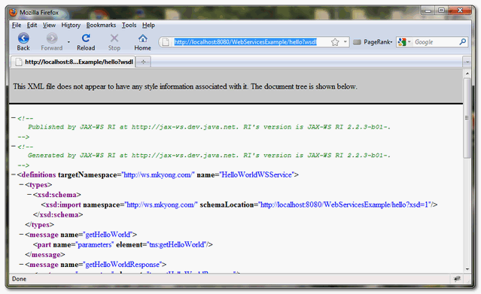Open the View menu
The width and height of the screenshot is (481, 294).
click(49, 25)
